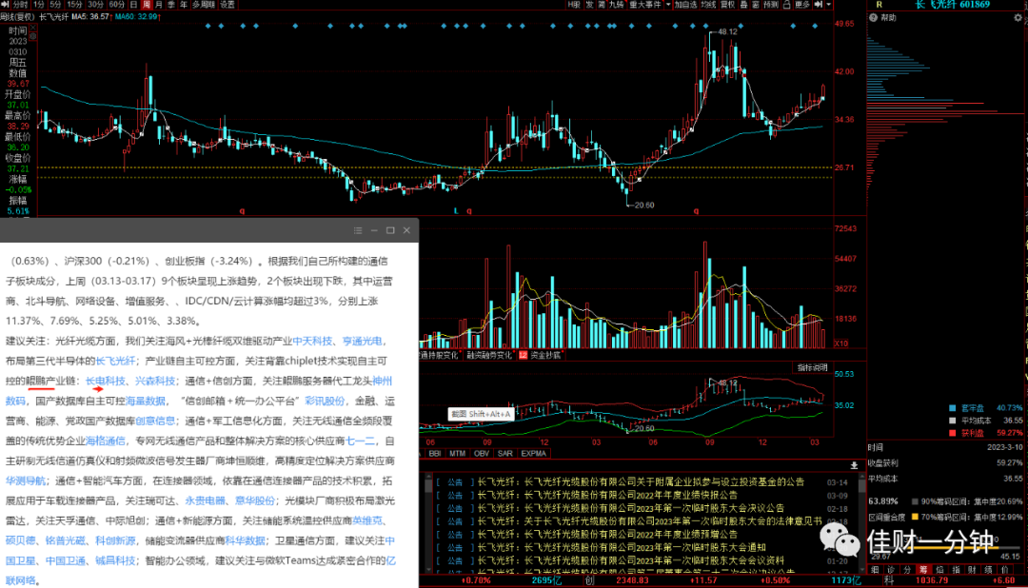This screenshot has height=588, width=1028.
Task: Open the 2022年年度业绩预增公告 announcement
Action: tap(607, 535)
